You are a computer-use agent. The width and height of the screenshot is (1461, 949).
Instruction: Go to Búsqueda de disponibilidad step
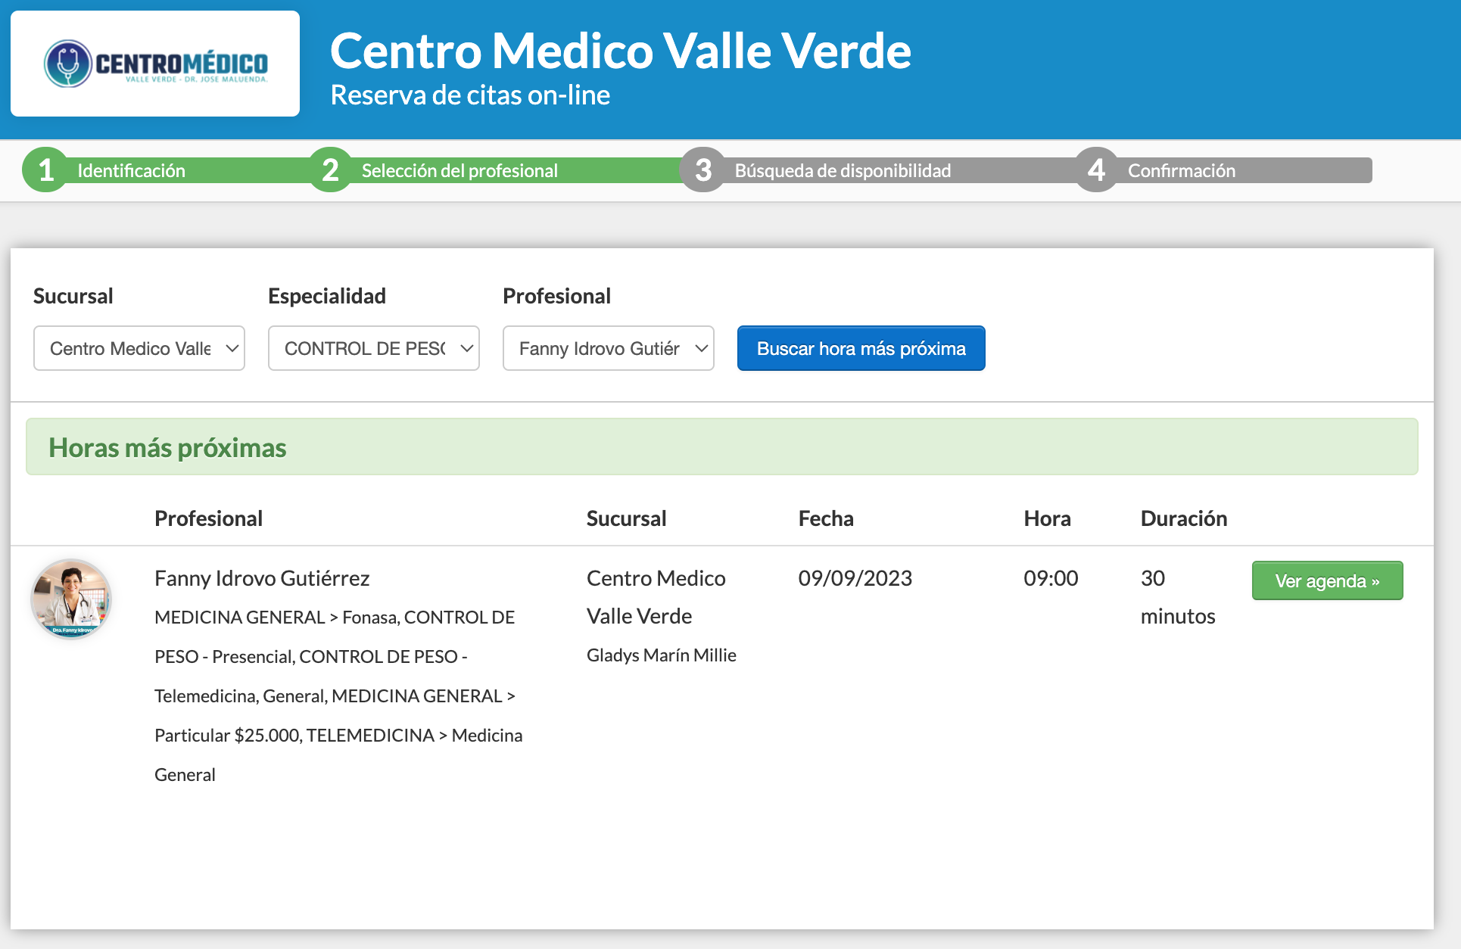point(843,171)
